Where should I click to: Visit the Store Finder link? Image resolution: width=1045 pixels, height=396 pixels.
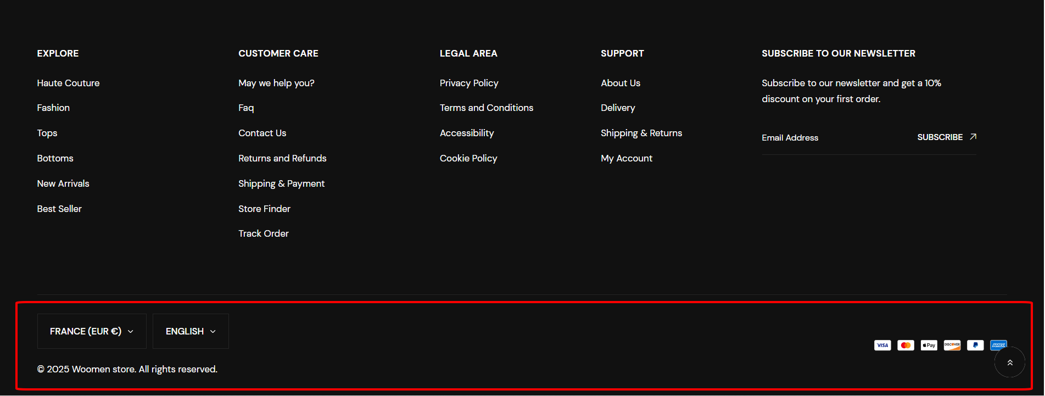point(264,209)
